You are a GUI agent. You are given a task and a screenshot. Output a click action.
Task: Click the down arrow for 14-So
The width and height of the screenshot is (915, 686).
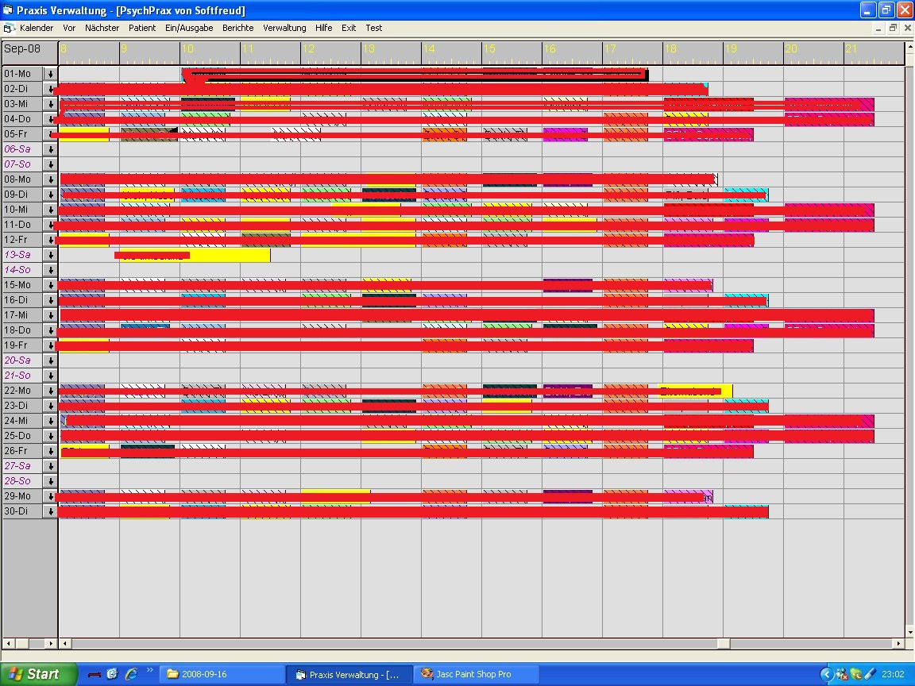(51, 270)
